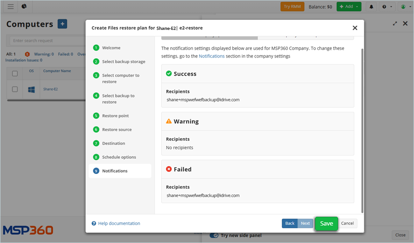The width and height of the screenshot is (414, 243).
Task: Follow the Notifications settings link
Action: (212, 56)
